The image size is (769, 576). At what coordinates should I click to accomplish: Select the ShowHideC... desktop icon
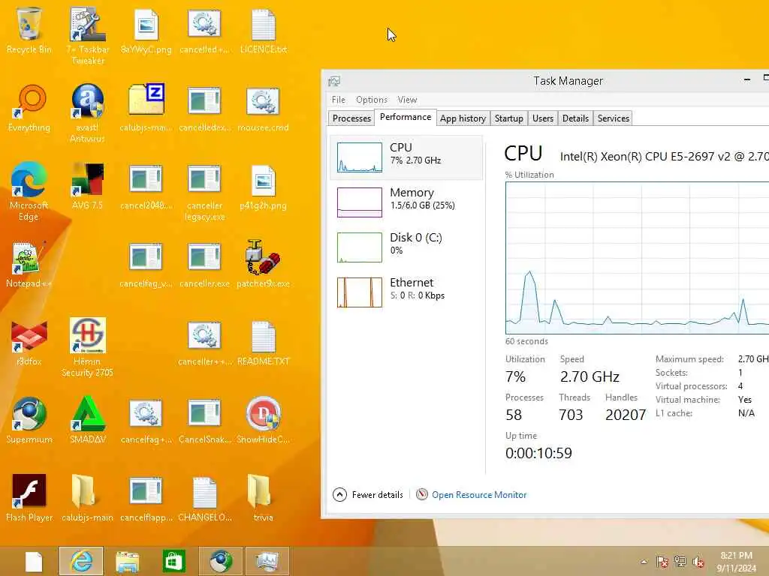pos(264,420)
